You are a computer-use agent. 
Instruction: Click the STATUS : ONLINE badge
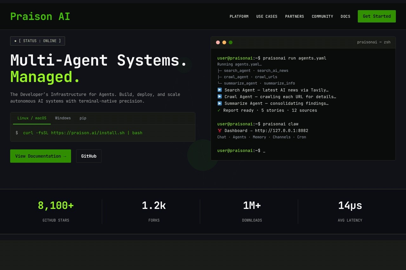click(x=37, y=41)
